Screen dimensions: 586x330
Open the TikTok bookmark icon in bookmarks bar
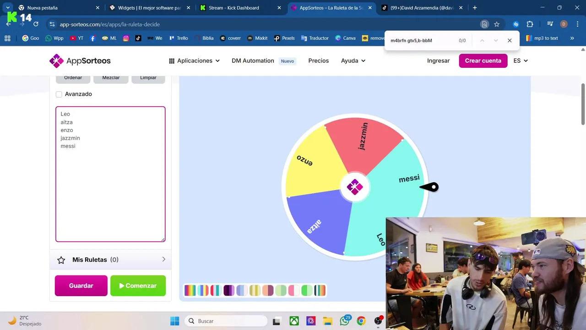point(138,38)
